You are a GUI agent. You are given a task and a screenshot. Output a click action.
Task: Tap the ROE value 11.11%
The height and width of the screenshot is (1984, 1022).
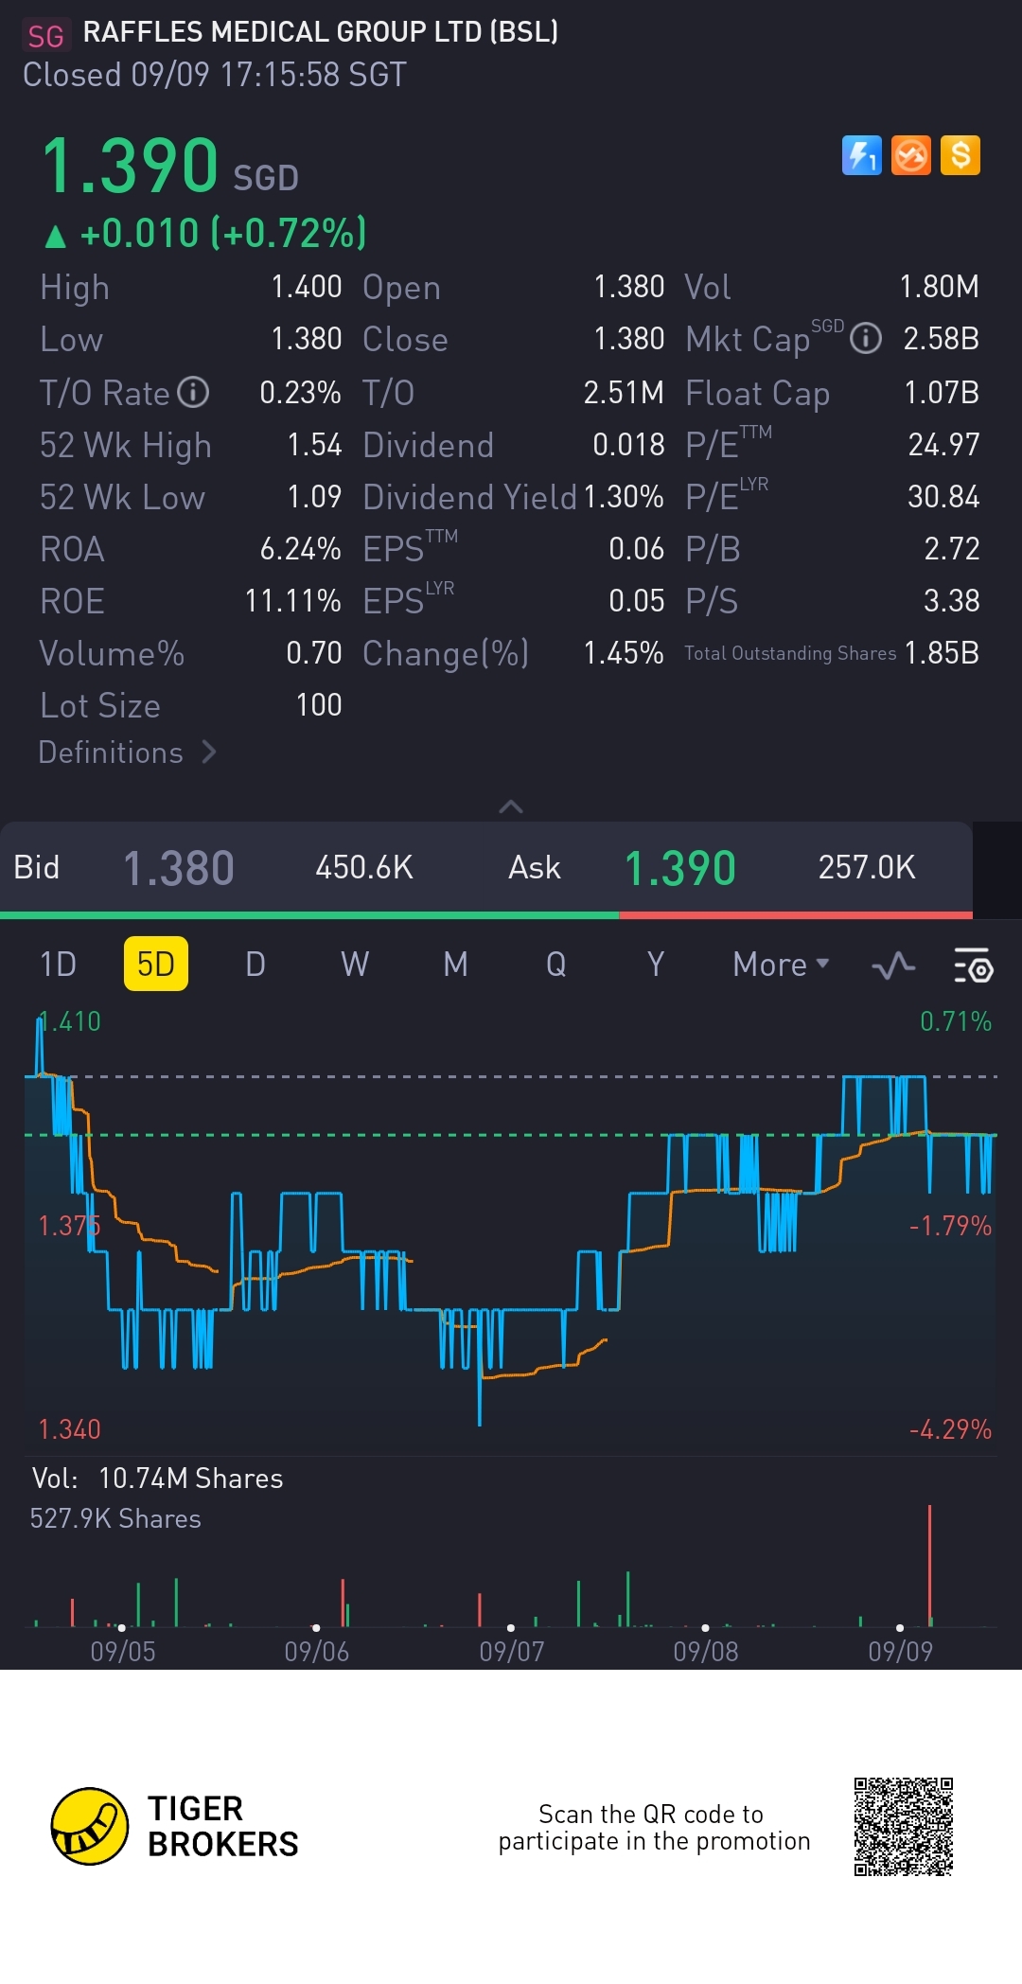pyautogui.click(x=293, y=601)
